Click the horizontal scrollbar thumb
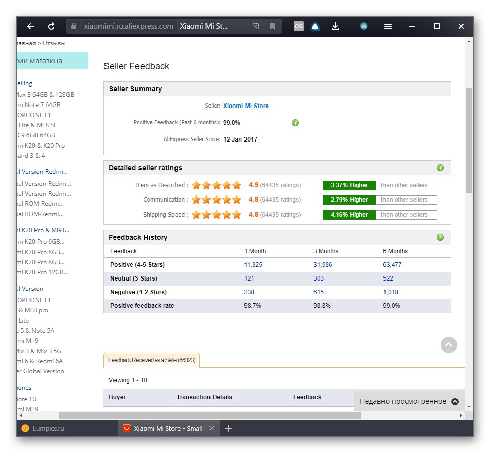 tap(209, 416)
